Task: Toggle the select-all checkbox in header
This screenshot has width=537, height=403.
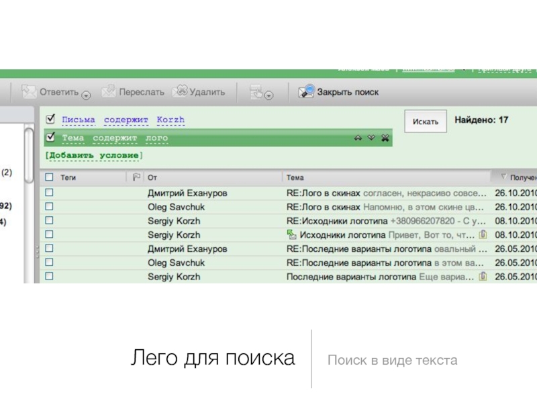Action: [x=49, y=178]
